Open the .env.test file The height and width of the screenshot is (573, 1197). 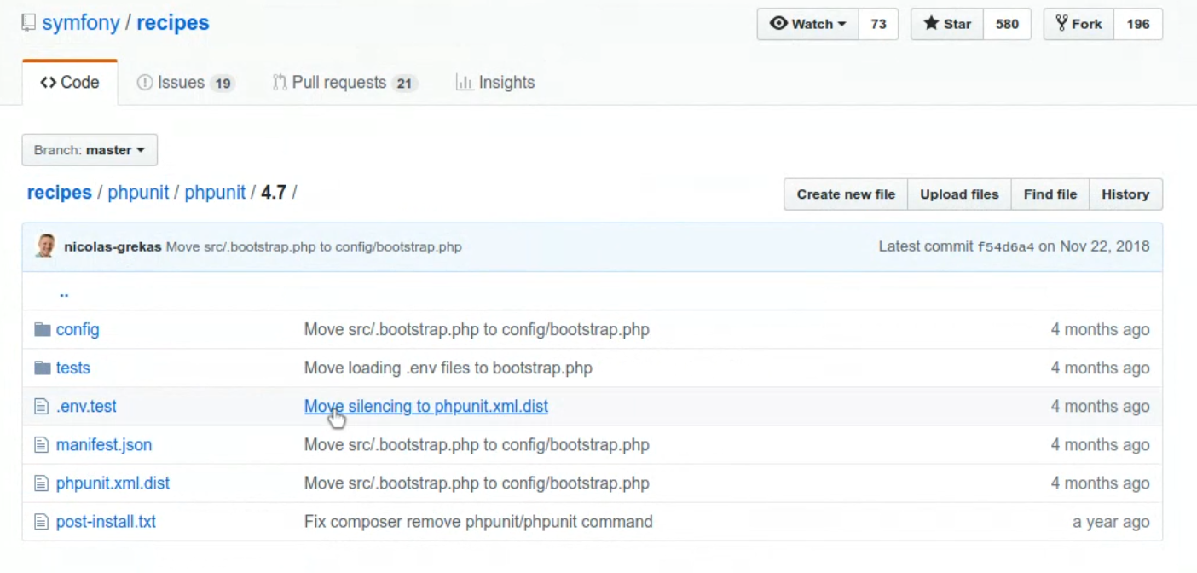pyautogui.click(x=86, y=406)
